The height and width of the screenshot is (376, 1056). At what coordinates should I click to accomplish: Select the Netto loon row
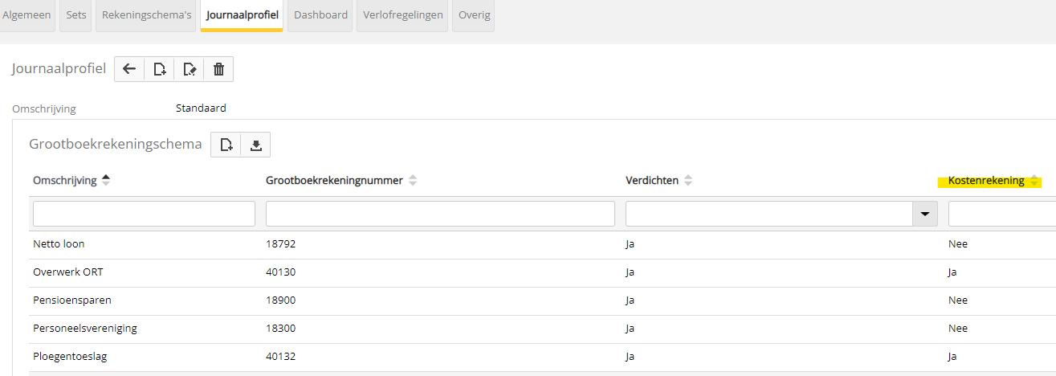[59, 244]
